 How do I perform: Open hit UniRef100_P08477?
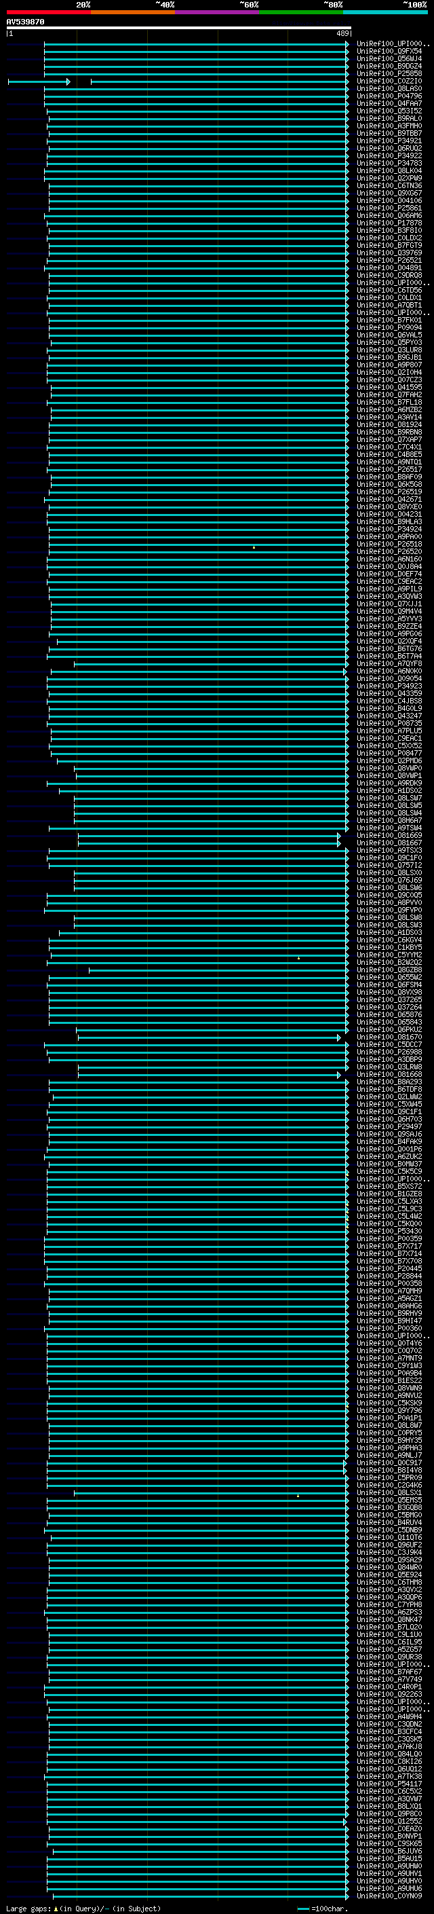389,753
